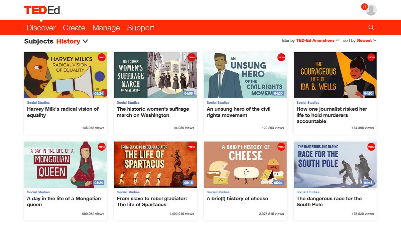
Task: Open the sort by Newest dropdown
Action: (x=367, y=40)
